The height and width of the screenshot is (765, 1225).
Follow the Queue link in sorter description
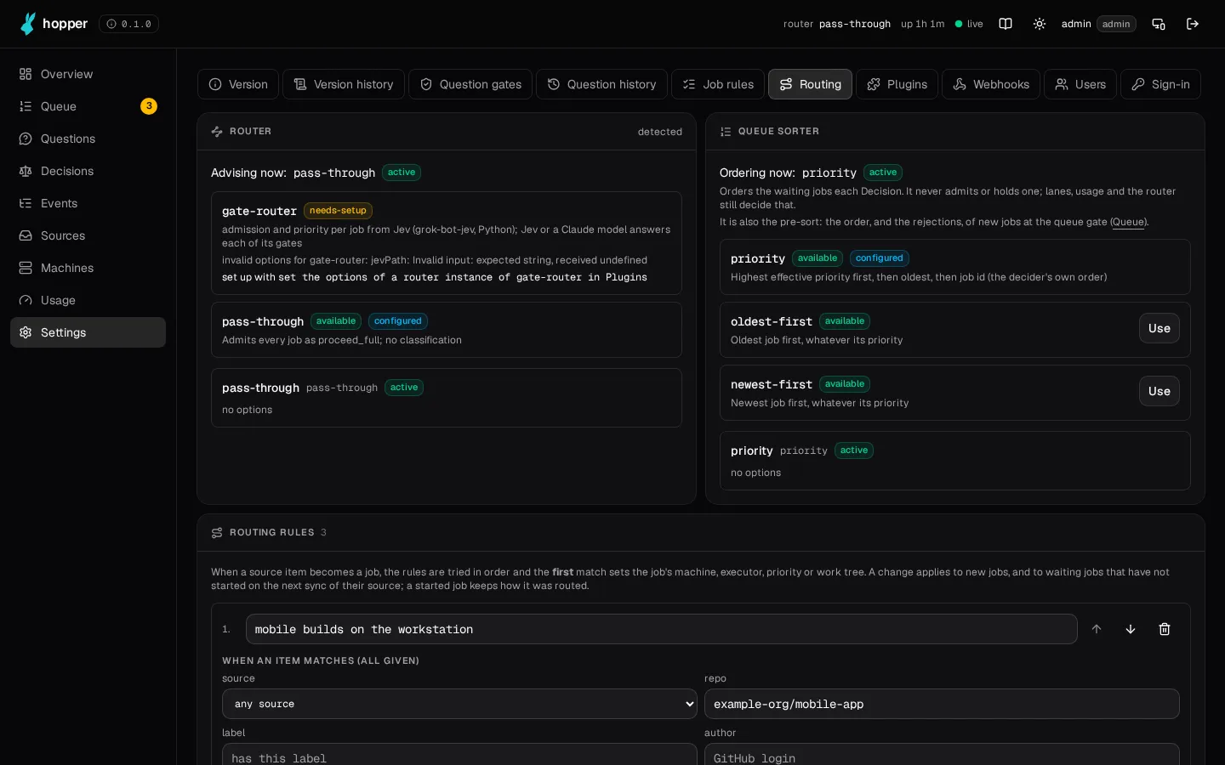[x=1129, y=222]
